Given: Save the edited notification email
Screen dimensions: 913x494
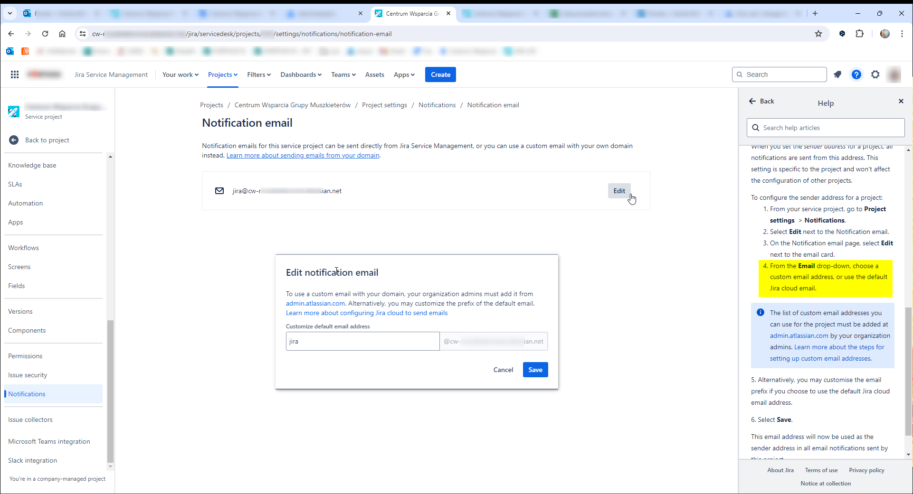Looking at the screenshot, I should [535, 370].
